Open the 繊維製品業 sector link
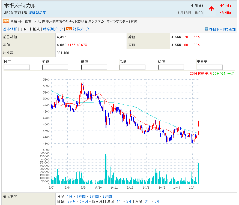Image resolution: width=239 pixels, height=205 pixels. pos(37,13)
